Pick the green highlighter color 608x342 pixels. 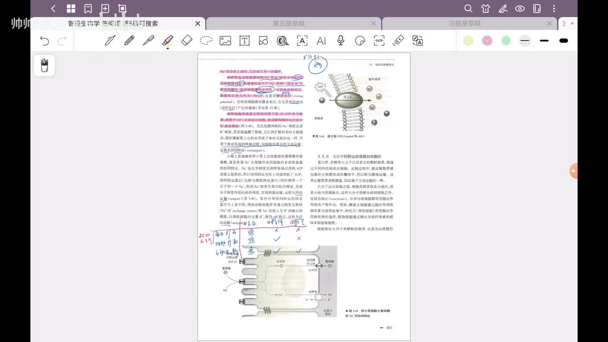pos(506,41)
